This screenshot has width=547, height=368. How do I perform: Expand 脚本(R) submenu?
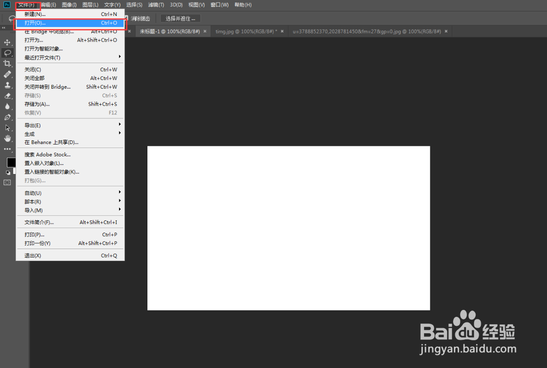click(70, 202)
